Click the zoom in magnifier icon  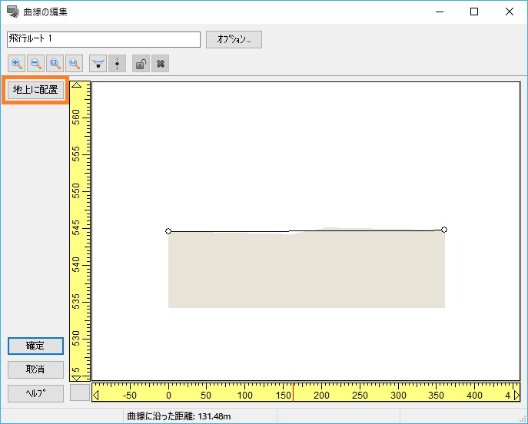pyautogui.click(x=16, y=64)
